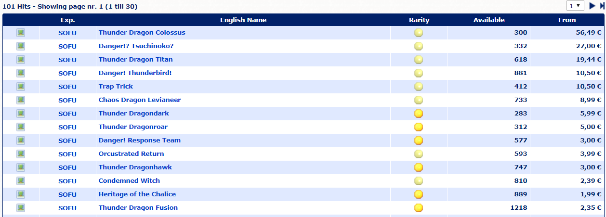
Task: Sort by the Available column header
Action: (x=489, y=20)
